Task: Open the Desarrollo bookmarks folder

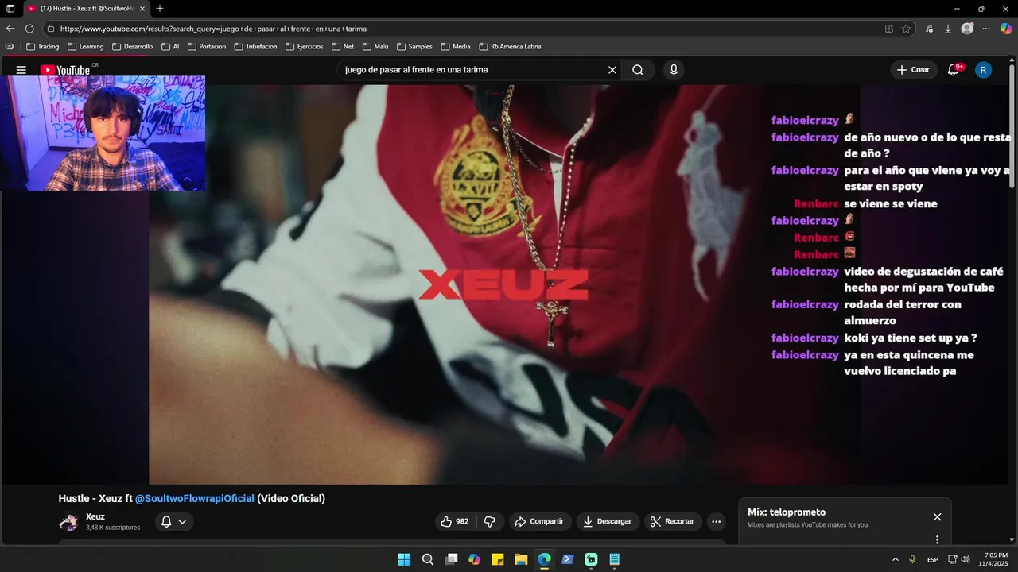Action: pyautogui.click(x=132, y=47)
